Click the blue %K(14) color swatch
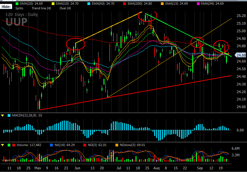 click(x=51, y=145)
